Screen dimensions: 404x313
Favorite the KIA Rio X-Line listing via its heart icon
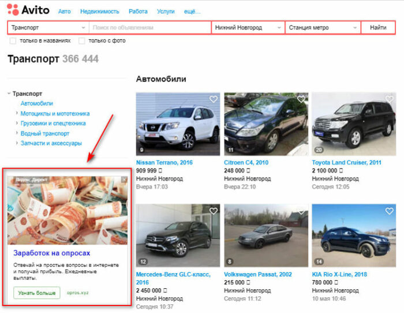[390, 211]
